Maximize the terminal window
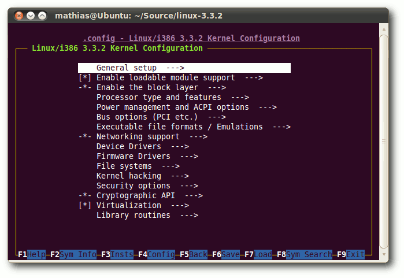The width and height of the screenshot is (404, 278). pyautogui.click(x=42, y=16)
